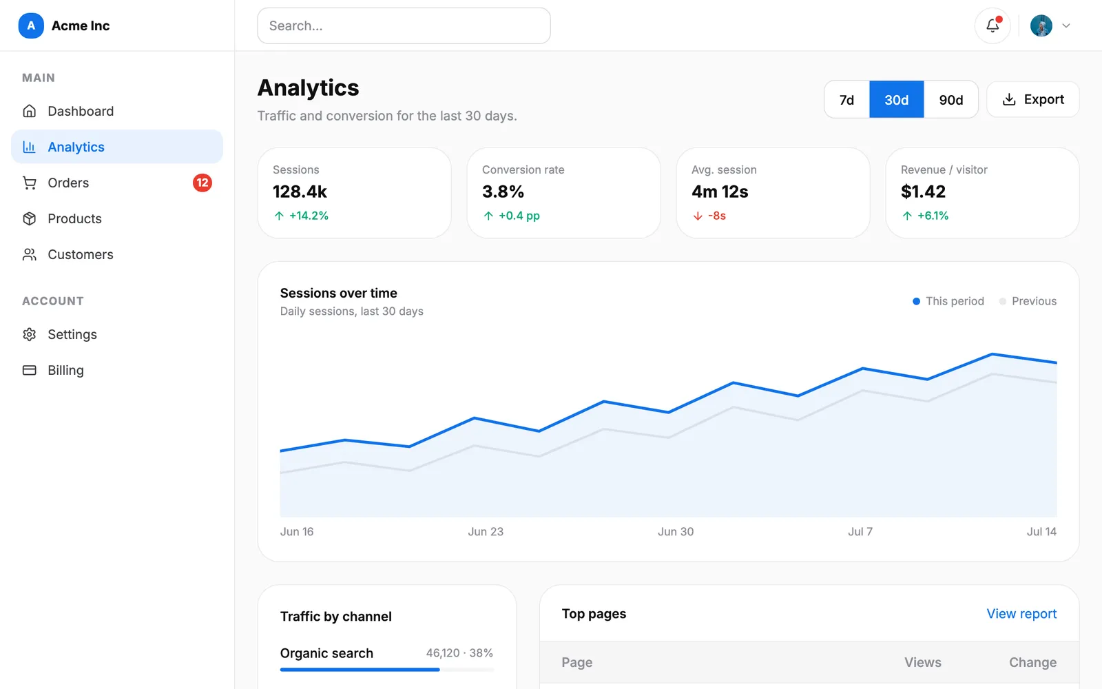
Task: Open Customers in the sidebar
Action: pos(117,254)
